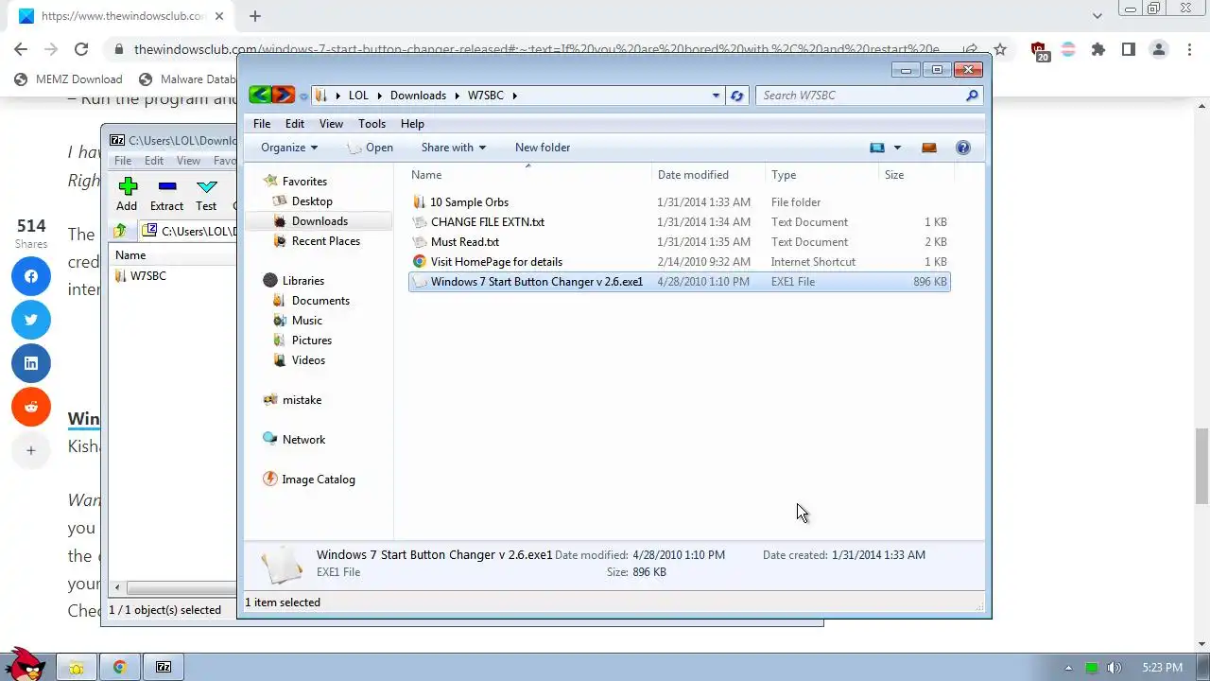Expand breadcrumb arrow after W7SBC
Screen dimensions: 1210x681
515,96
